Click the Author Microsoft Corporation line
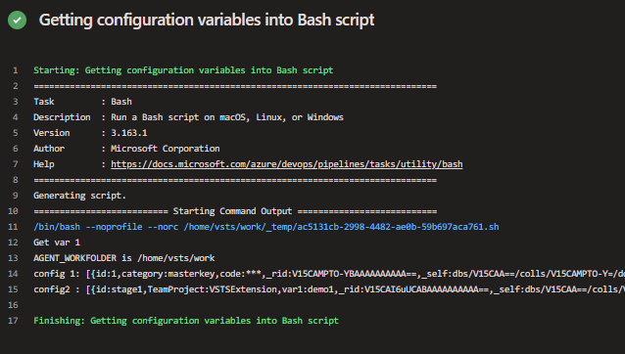 126,149
